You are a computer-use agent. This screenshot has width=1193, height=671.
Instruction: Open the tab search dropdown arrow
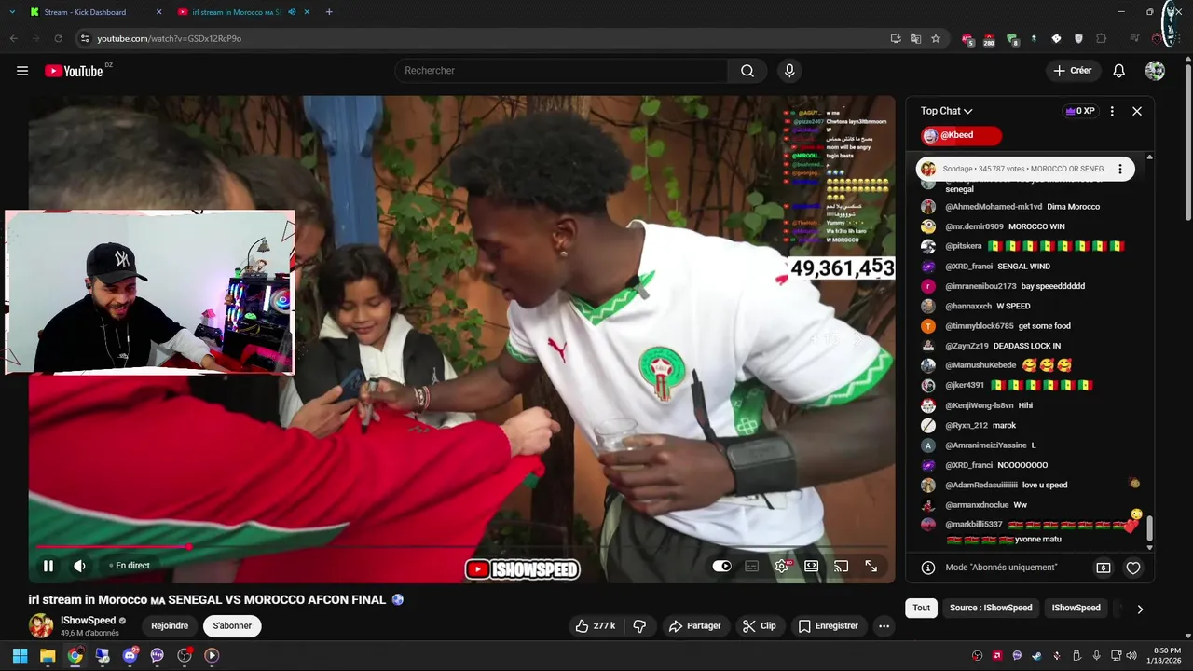pos(12,12)
